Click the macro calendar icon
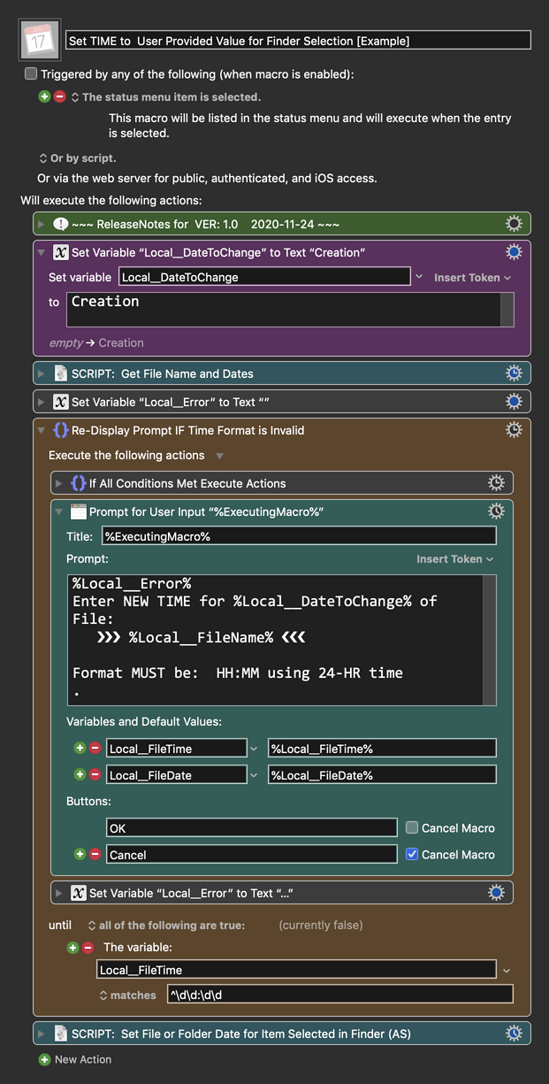The height and width of the screenshot is (1084, 549). (40, 40)
